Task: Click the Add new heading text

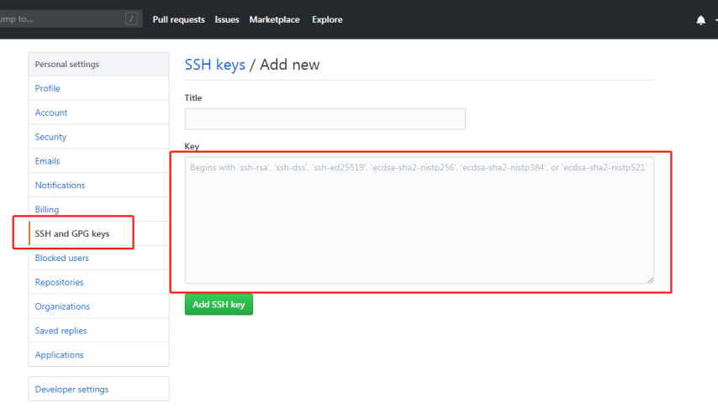Action: tap(290, 65)
